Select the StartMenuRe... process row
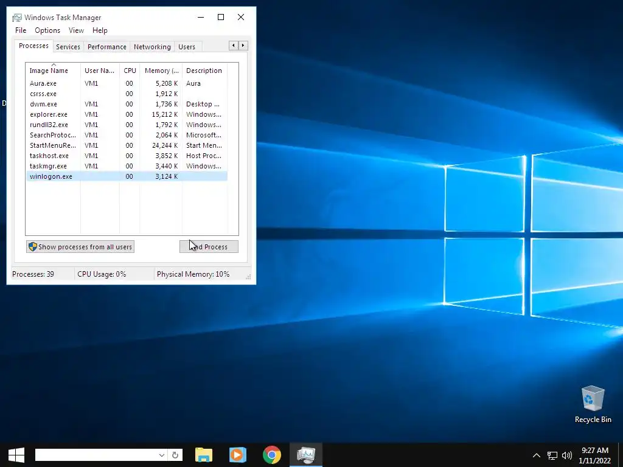Image resolution: width=623 pixels, height=467 pixels. [x=127, y=145]
